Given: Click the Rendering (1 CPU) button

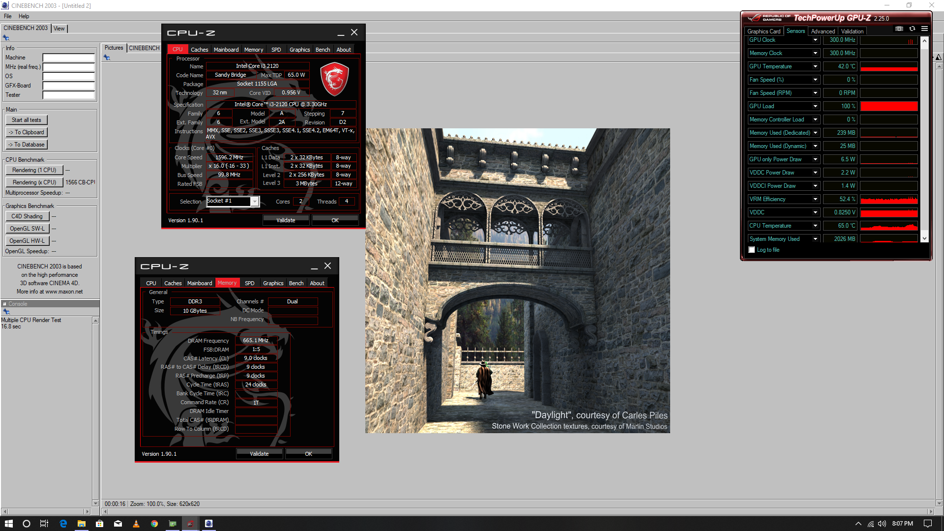Looking at the screenshot, I should 34,170.
